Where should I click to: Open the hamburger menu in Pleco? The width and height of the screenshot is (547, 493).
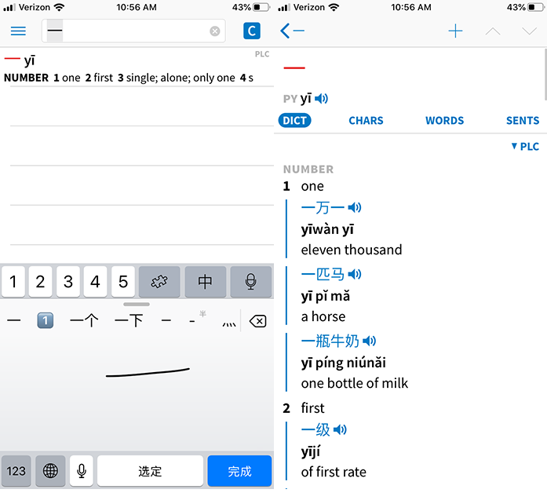pyautogui.click(x=18, y=31)
